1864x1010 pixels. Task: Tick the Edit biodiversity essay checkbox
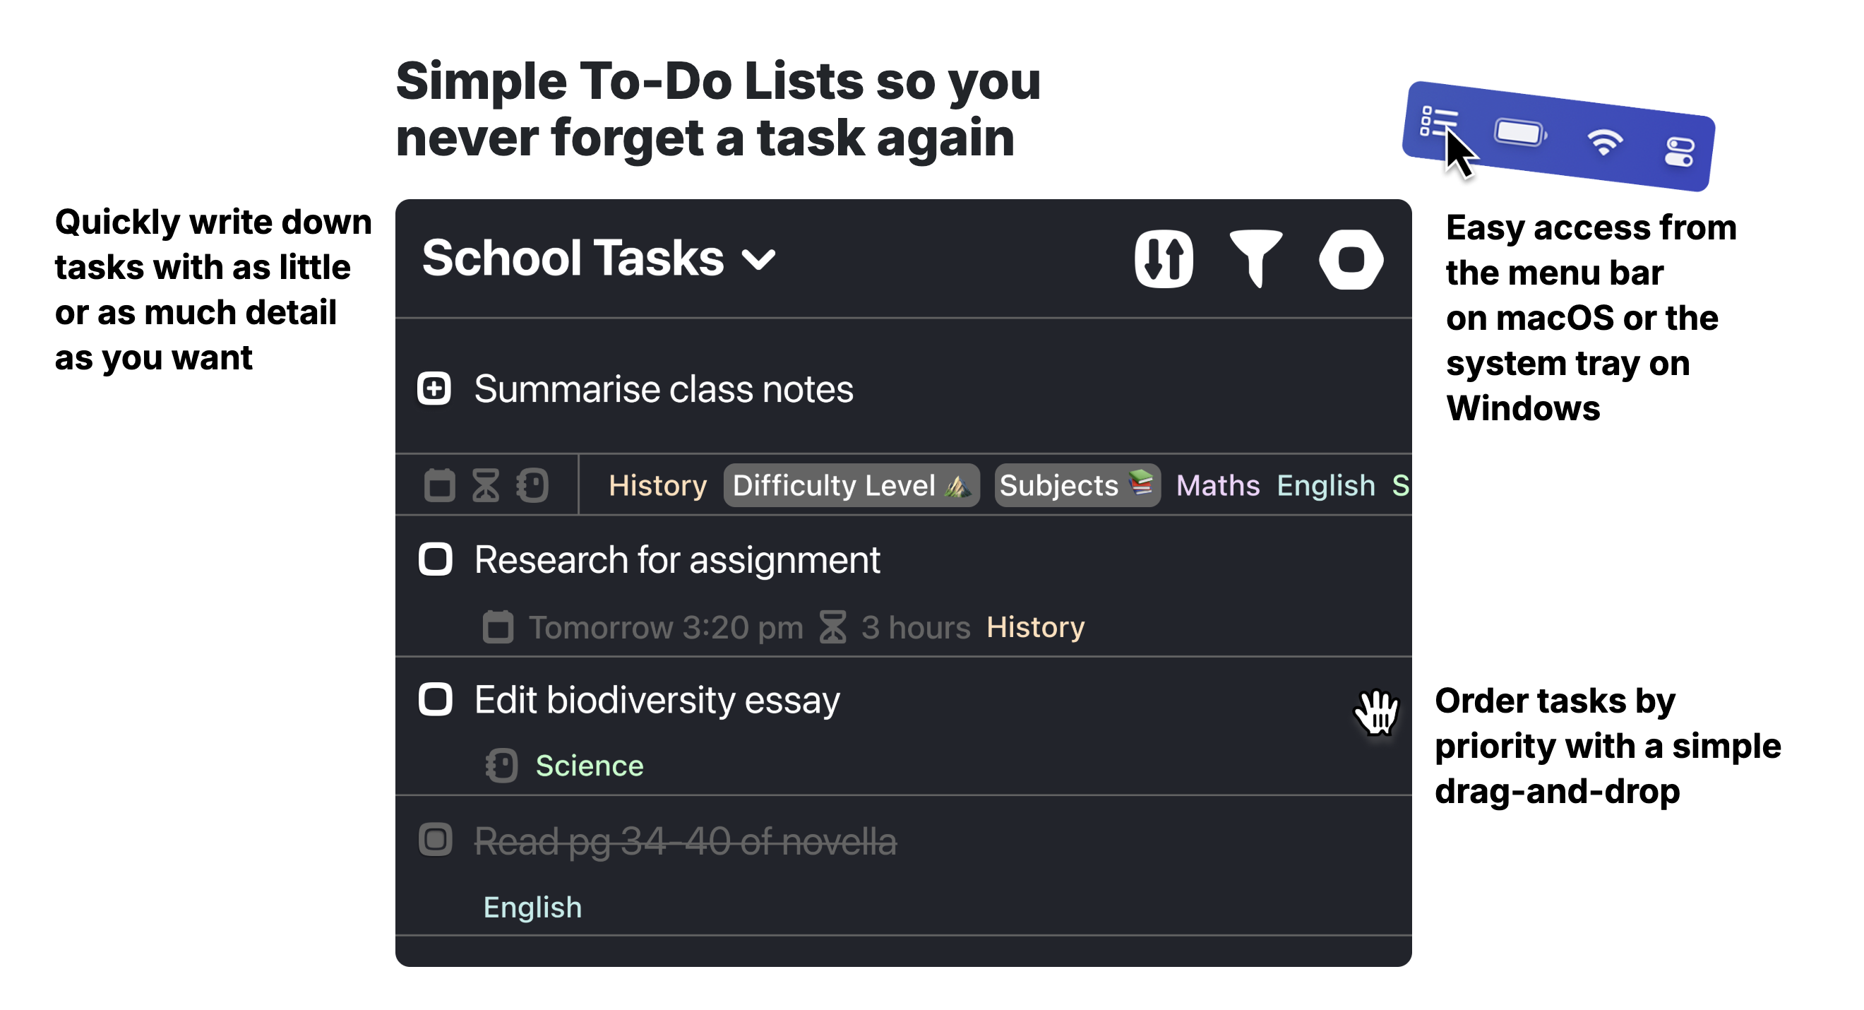[x=435, y=700]
